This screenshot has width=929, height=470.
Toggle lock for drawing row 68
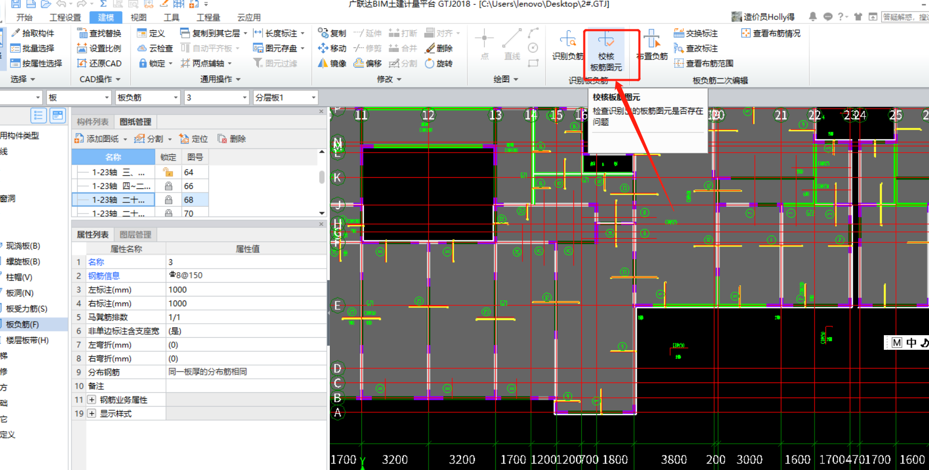pos(168,200)
